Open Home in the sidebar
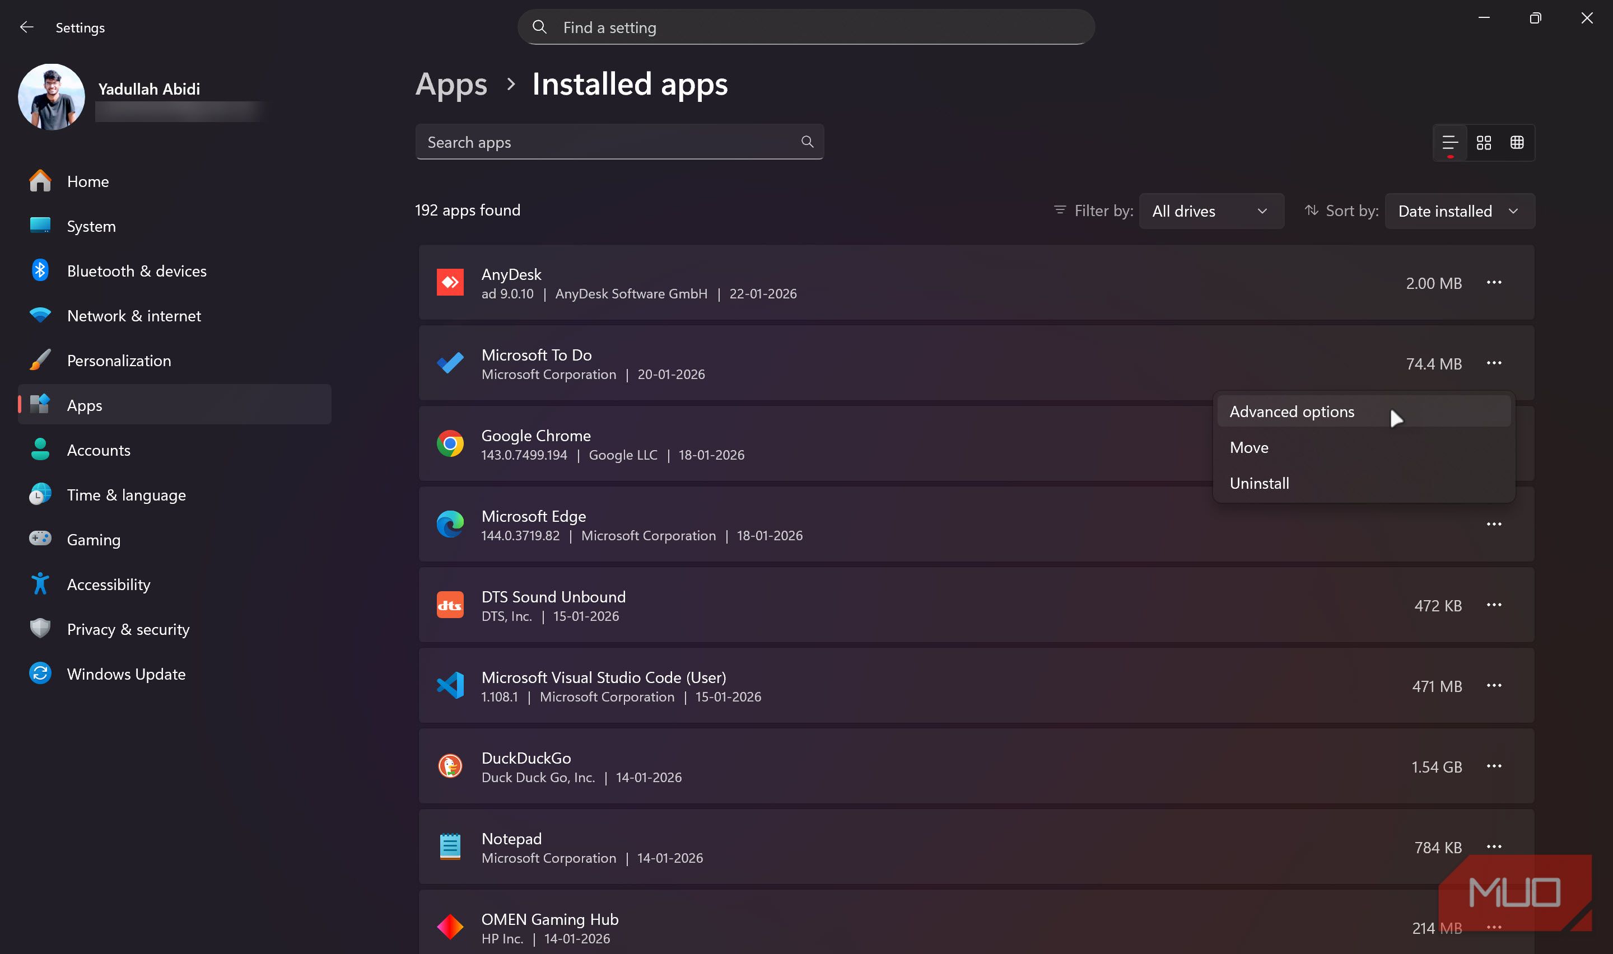Viewport: 1613px width, 954px height. [174, 182]
